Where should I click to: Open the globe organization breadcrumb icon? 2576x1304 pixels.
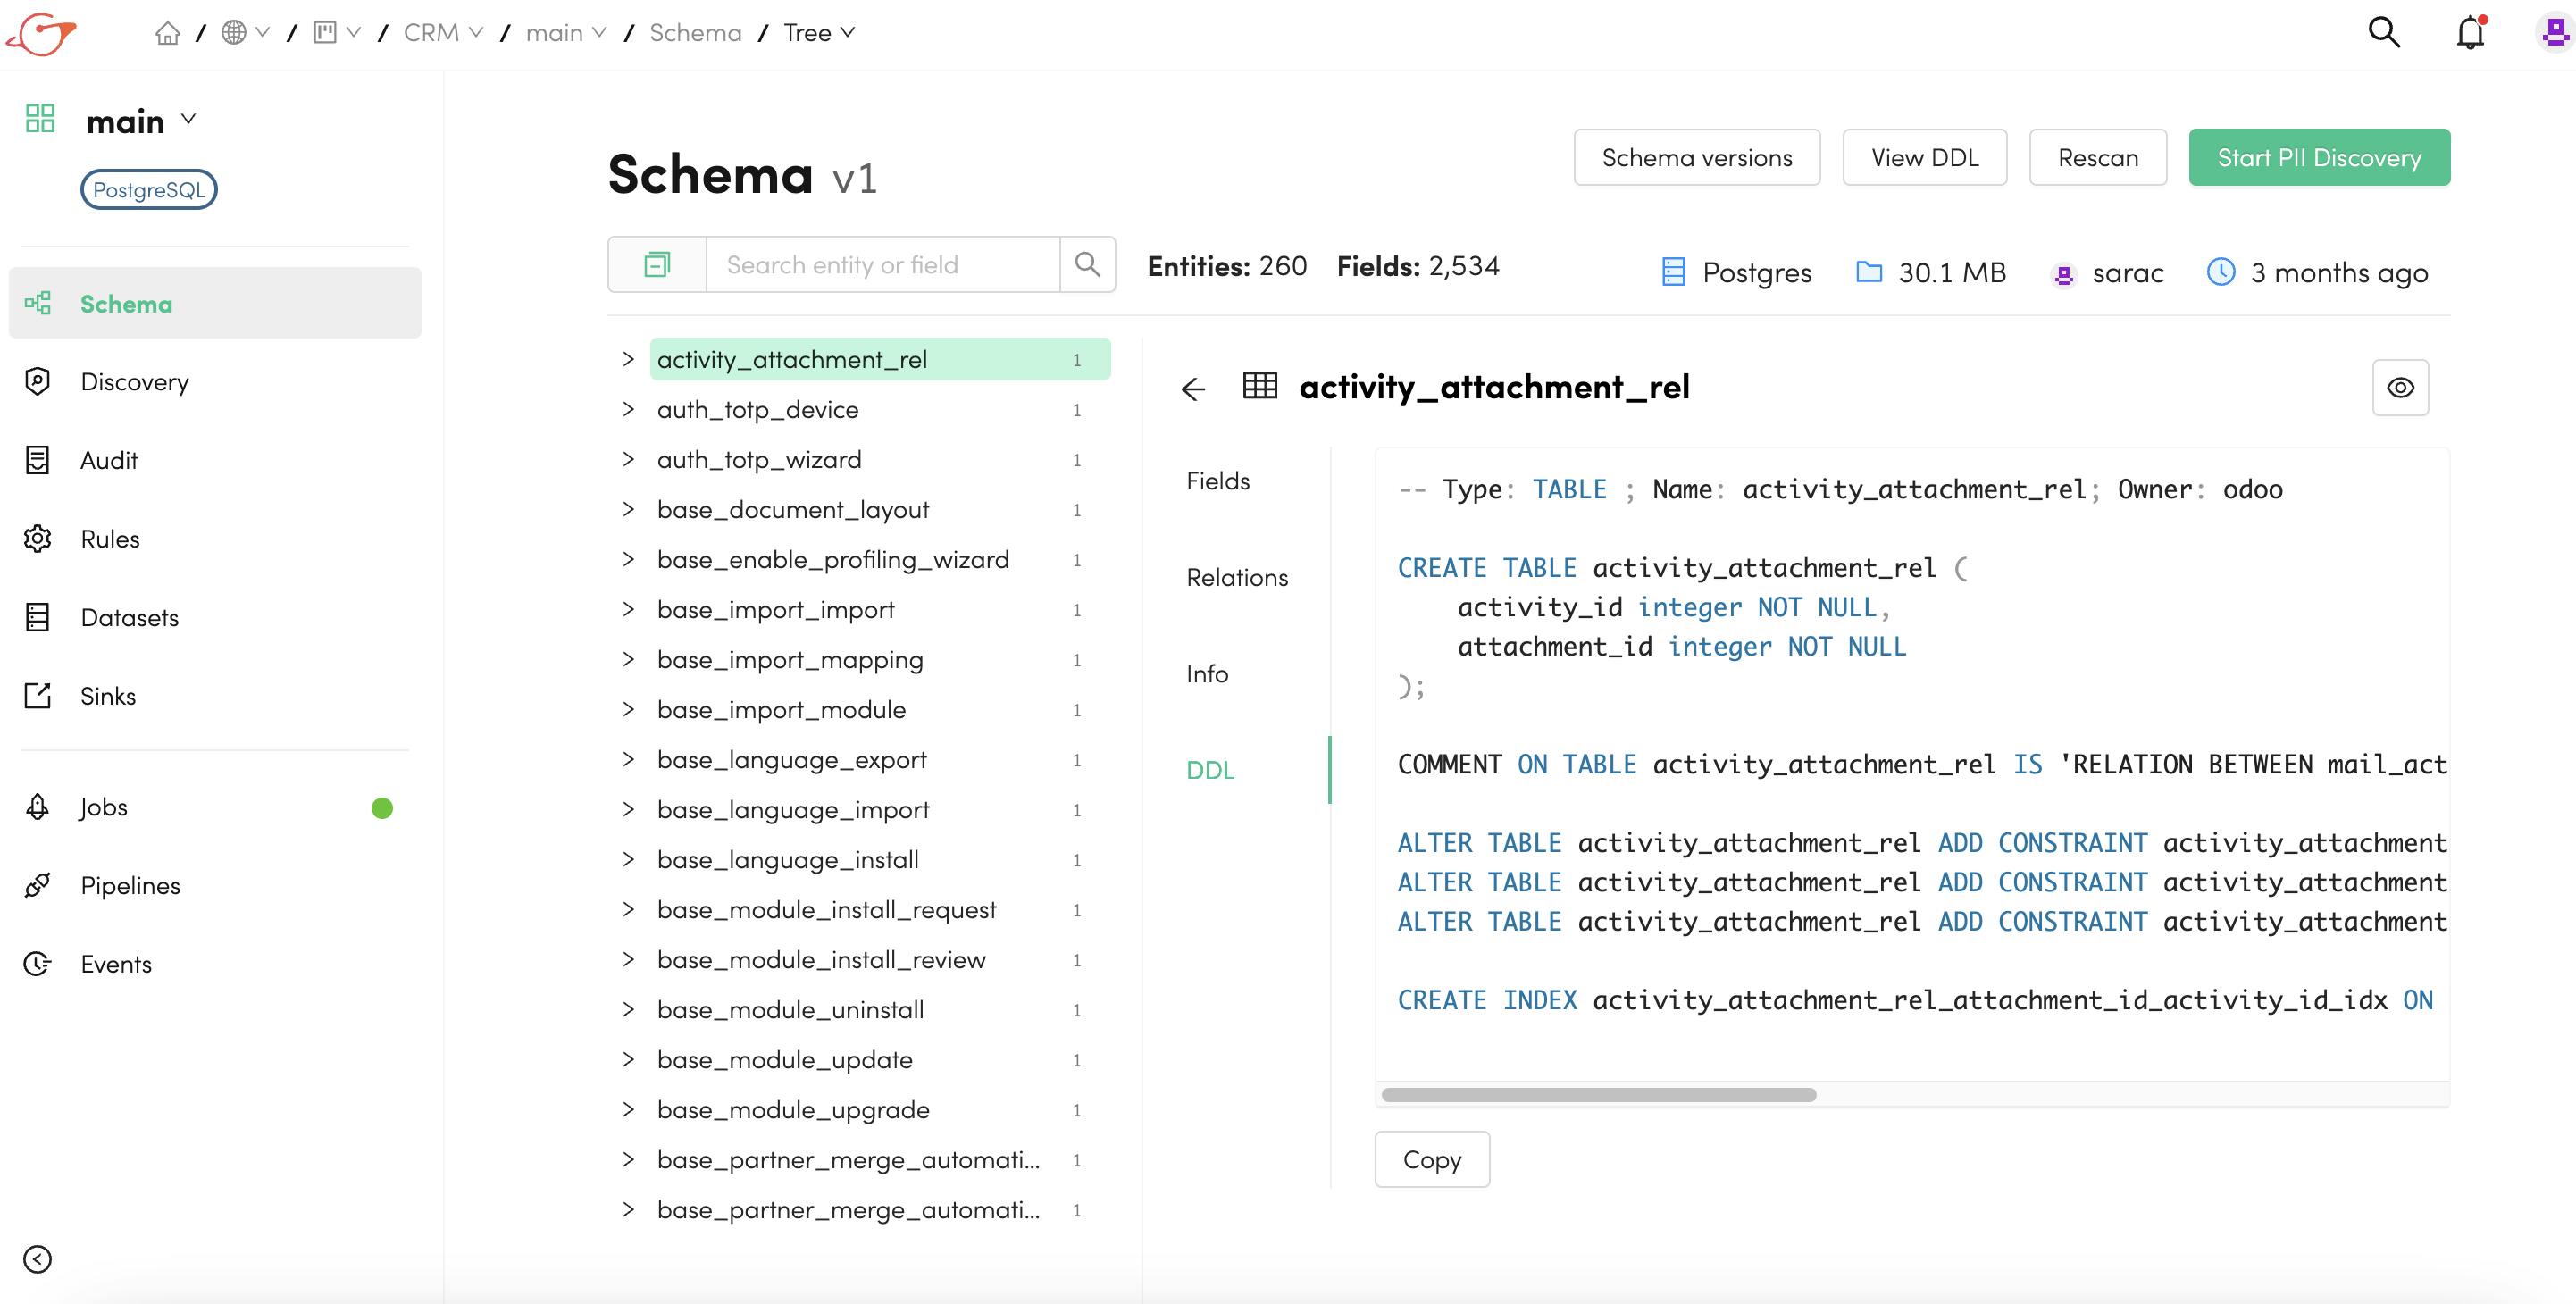234,33
